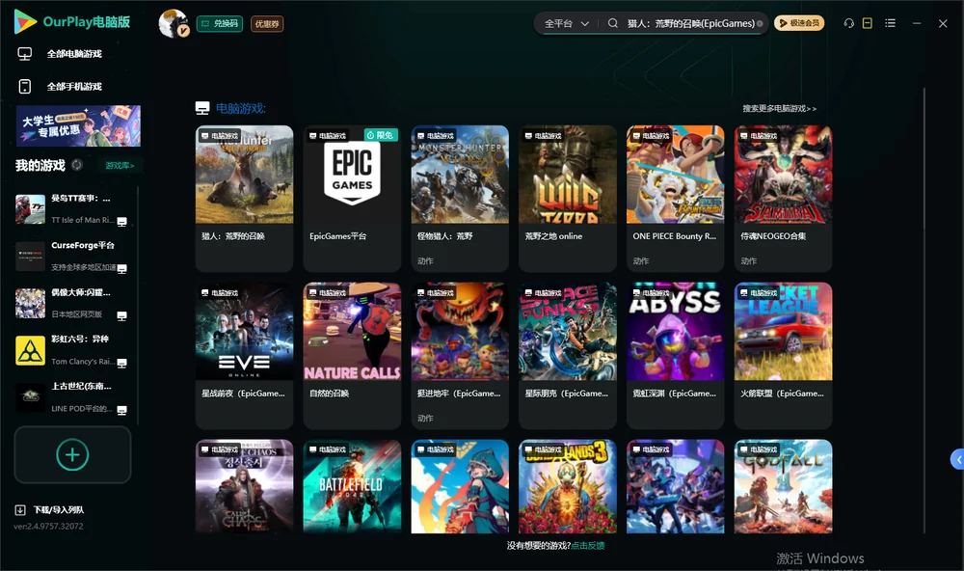Click the 点击反馈 feedback link

(x=588, y=545)
